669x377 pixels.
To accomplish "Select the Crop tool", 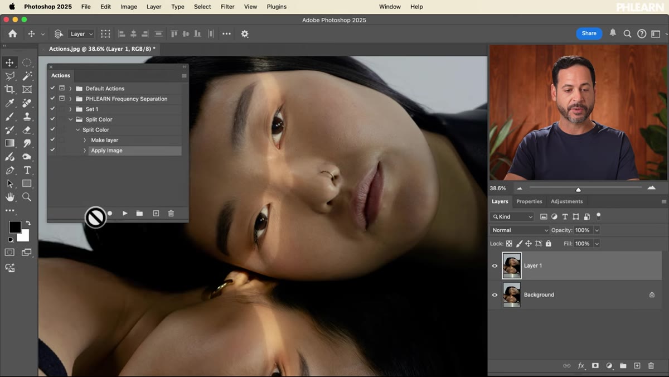I will (9, 89).
